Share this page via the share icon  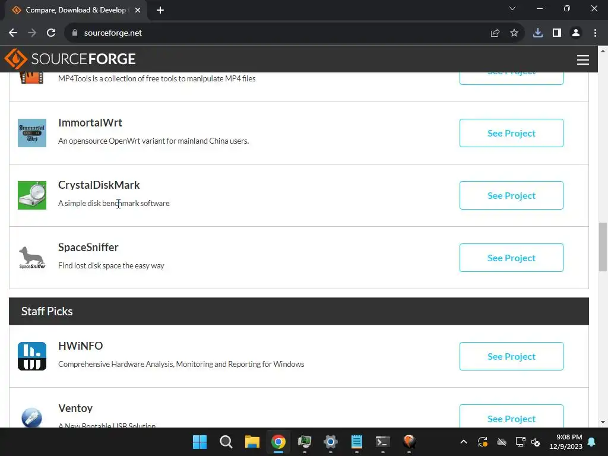[495, 33]
